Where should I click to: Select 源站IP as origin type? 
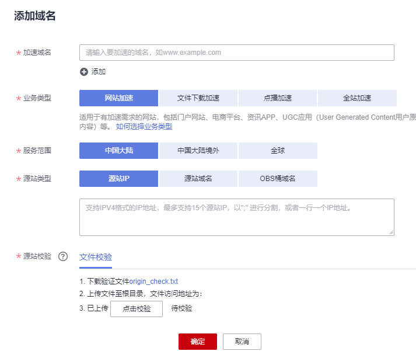(x=118, y=179)
